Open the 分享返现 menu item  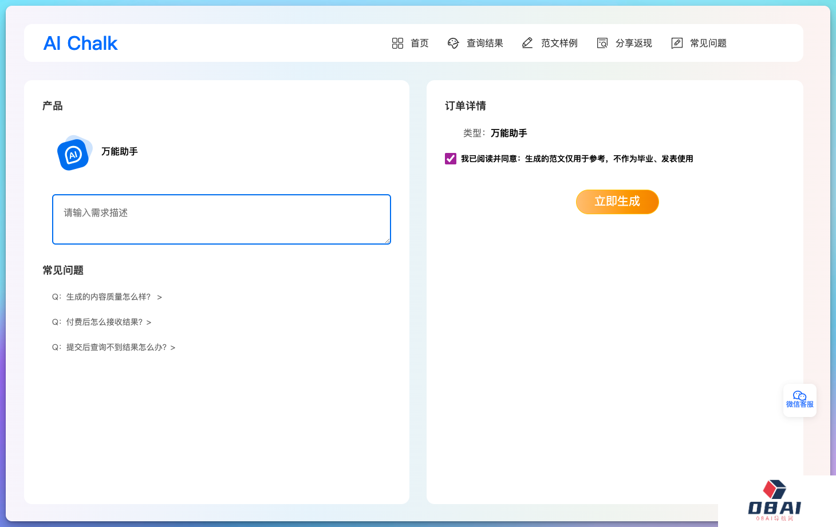[633, 44]
